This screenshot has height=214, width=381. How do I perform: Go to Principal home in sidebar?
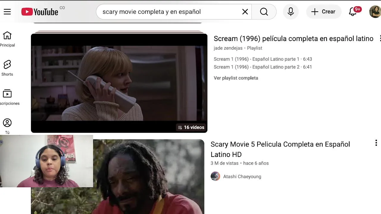(x=7, y=39)
